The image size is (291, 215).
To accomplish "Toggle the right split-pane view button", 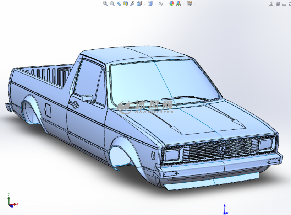I will tap(278, 4).
